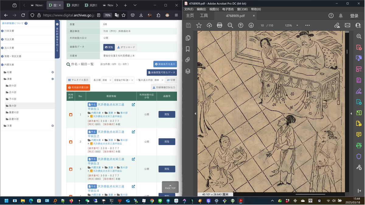Expand the 司法文書 category
This screenshot has height=205, width=365.
point(2,39)
